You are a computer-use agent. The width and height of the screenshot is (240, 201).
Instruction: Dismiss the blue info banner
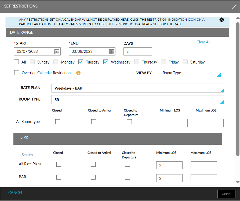[x=221, y=20]
